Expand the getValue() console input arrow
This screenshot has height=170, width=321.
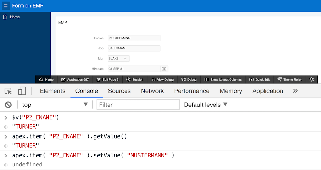[6, 137]
